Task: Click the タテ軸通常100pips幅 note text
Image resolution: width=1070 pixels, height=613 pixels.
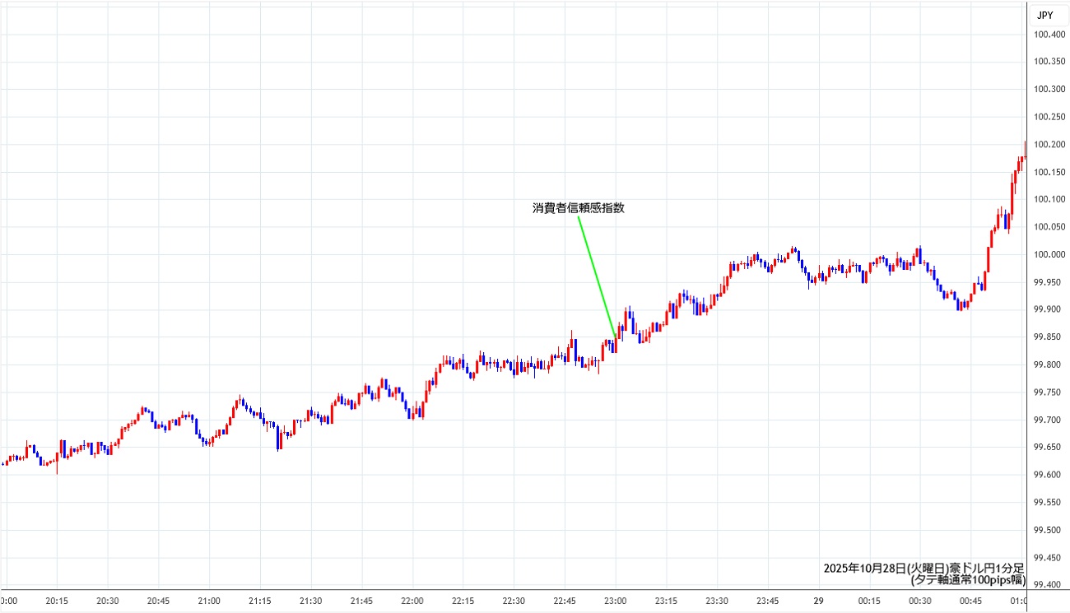Action: click(967, 580)
